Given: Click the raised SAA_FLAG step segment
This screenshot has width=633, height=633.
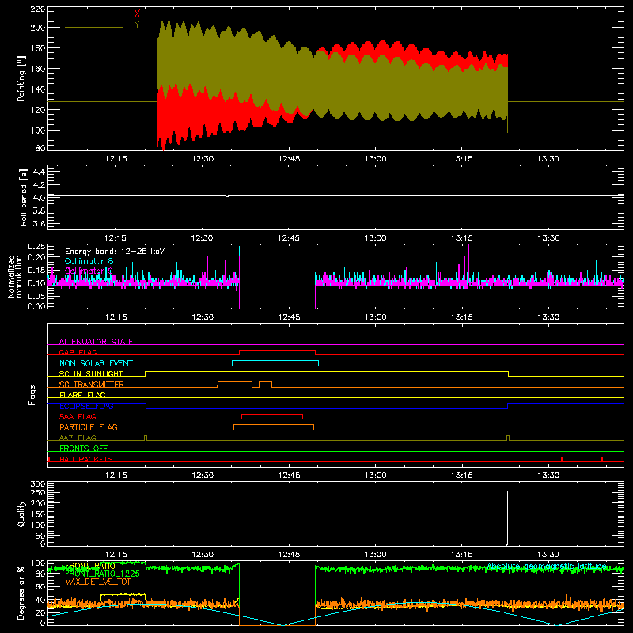Looking at the screenshot, I should pos(272,414).
